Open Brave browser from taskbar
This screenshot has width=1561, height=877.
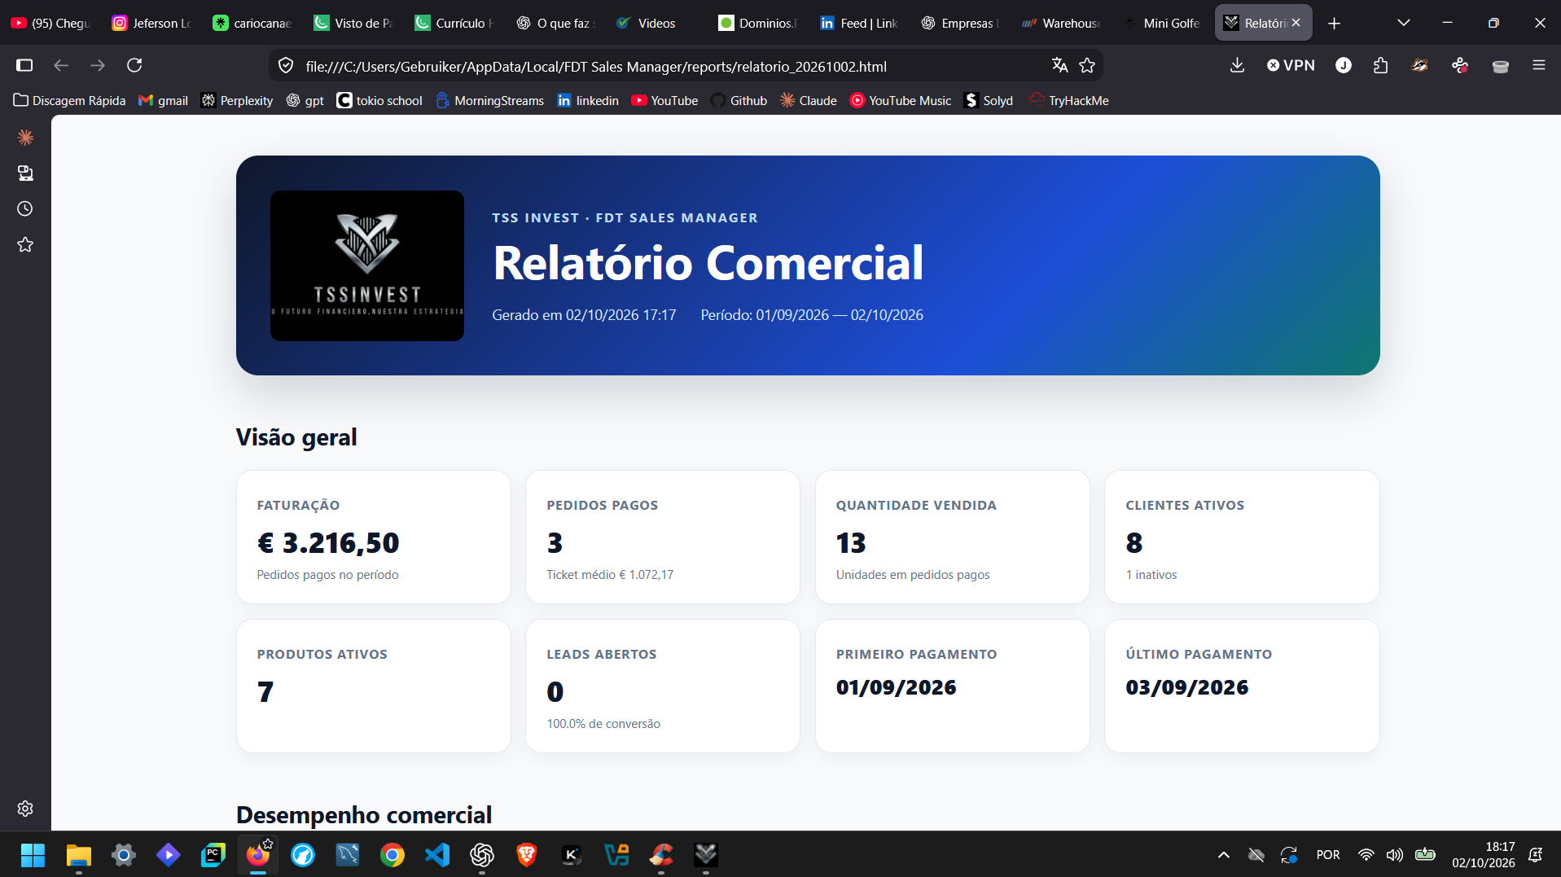(527, 854)
